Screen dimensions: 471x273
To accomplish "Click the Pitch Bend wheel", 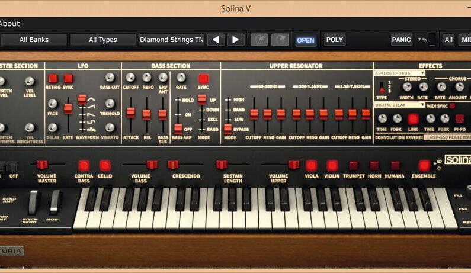I will coord(33,203).
